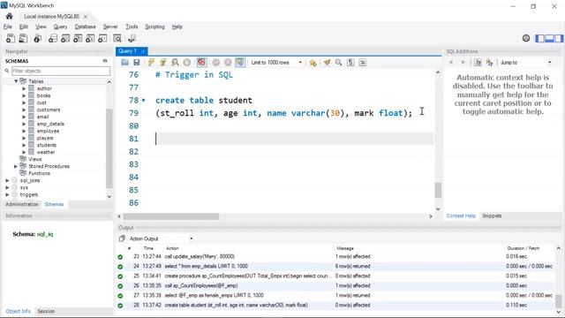The height and width of the screenshot is (318, 565).
Task: Open script file in query editor toolbar
Action: pyautogui.click(x=124, y=63)
